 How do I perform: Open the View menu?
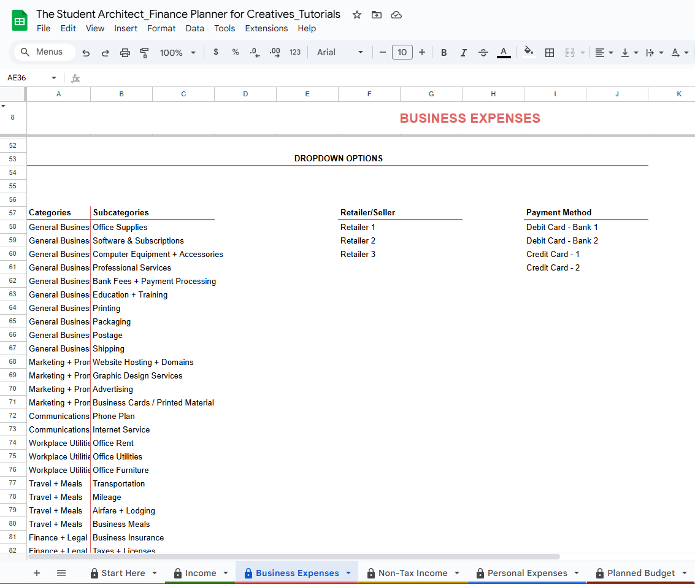pos(95,28)
